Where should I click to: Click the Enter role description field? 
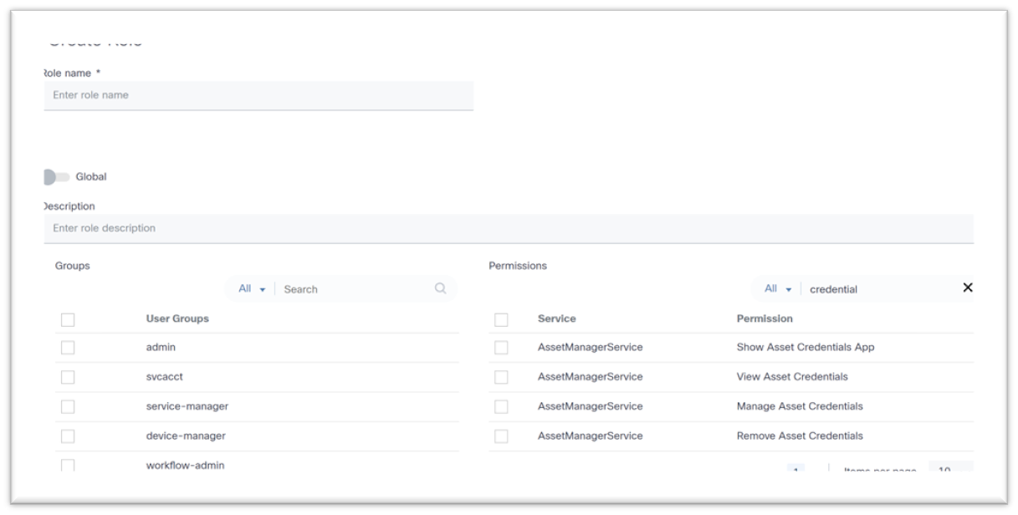tap(251, 226)
